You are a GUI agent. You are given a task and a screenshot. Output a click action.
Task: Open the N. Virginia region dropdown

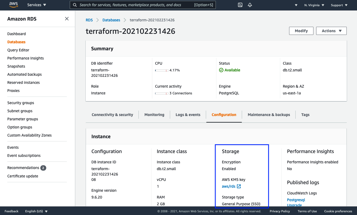pos(314,5)
